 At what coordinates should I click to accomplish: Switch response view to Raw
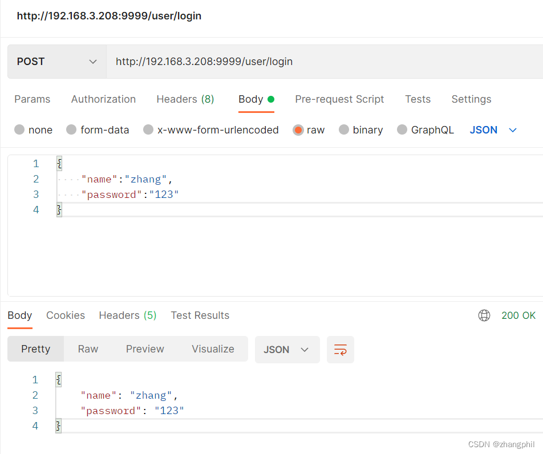pyautogui.click(x=88, y=349)
